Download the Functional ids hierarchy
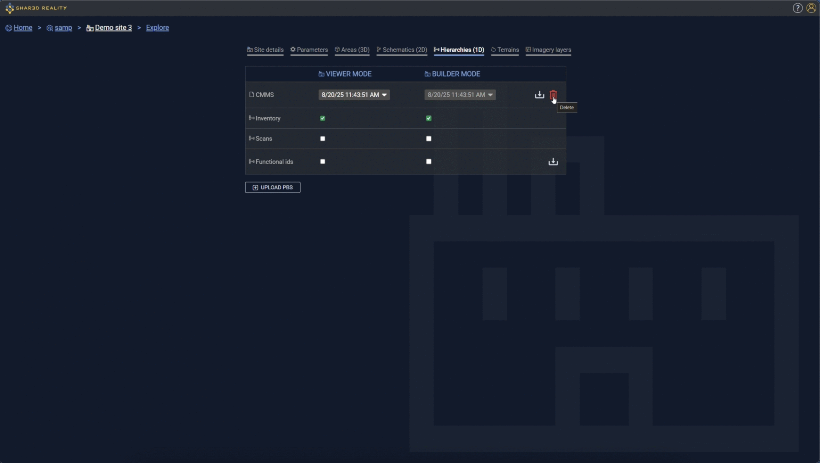 (553, 162)
